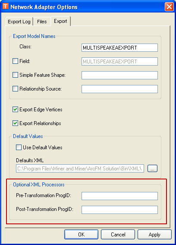Open the Files tab
The height and width of the screenshot is (245, 176).
pyautogui.click(x=42, y=22)
